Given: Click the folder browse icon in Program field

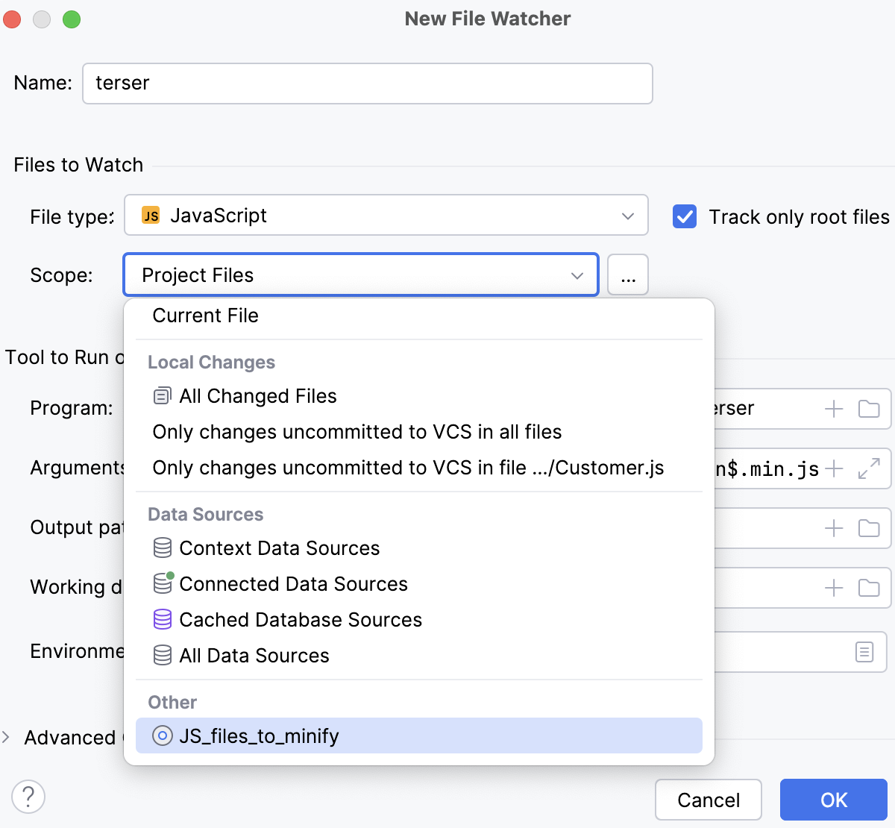Looking at the screenshot, I should [x=869, y=409].
